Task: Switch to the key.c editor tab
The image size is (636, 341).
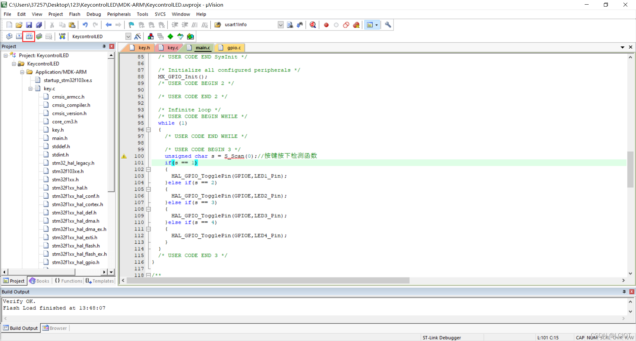Action: (169, 48)
